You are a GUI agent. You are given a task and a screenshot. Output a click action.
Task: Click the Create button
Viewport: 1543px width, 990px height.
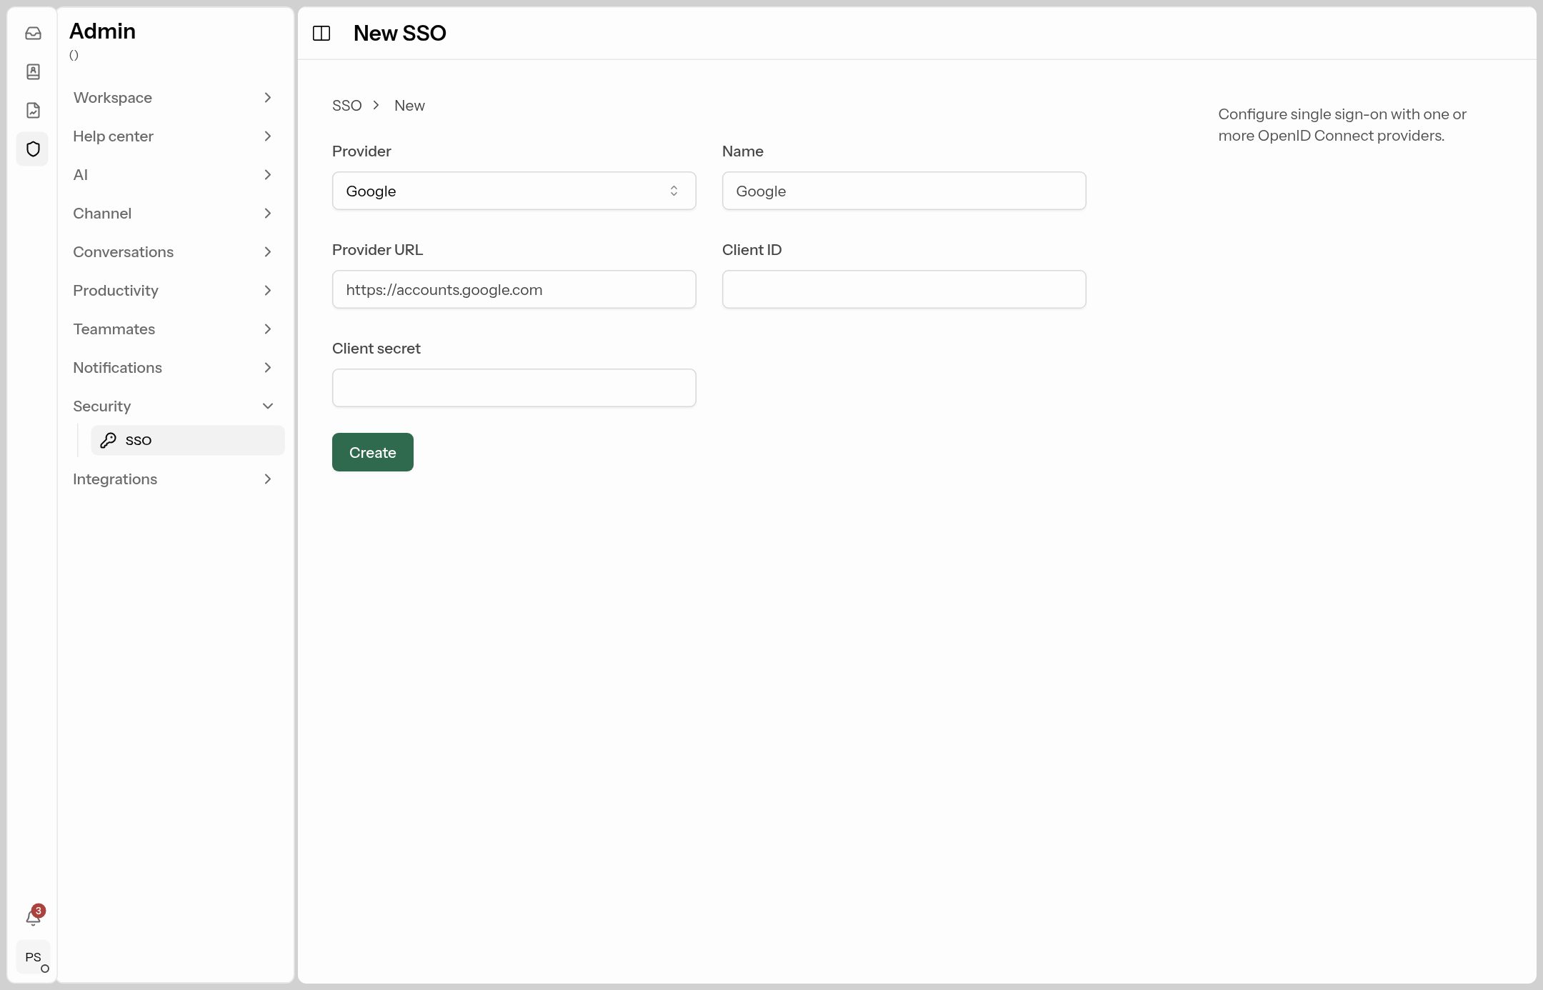(373, 452)
